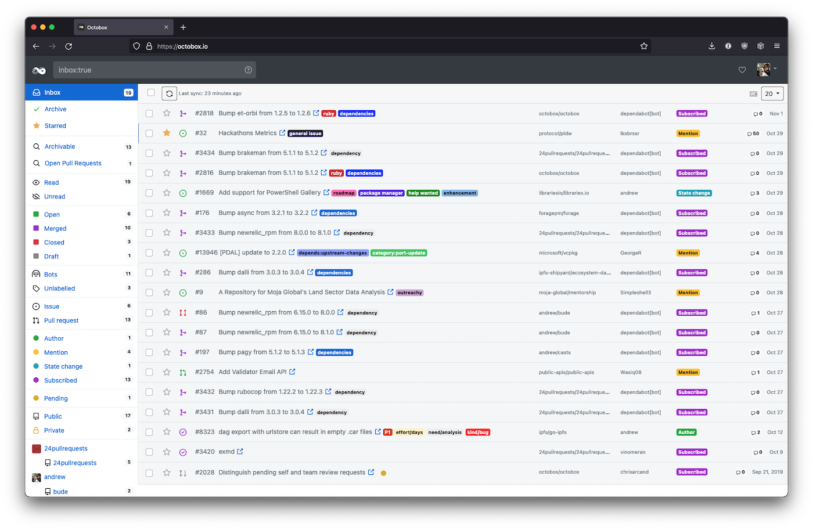
Task: Click the heart sponsor icon in the header
Action: [x=742, y=69]
